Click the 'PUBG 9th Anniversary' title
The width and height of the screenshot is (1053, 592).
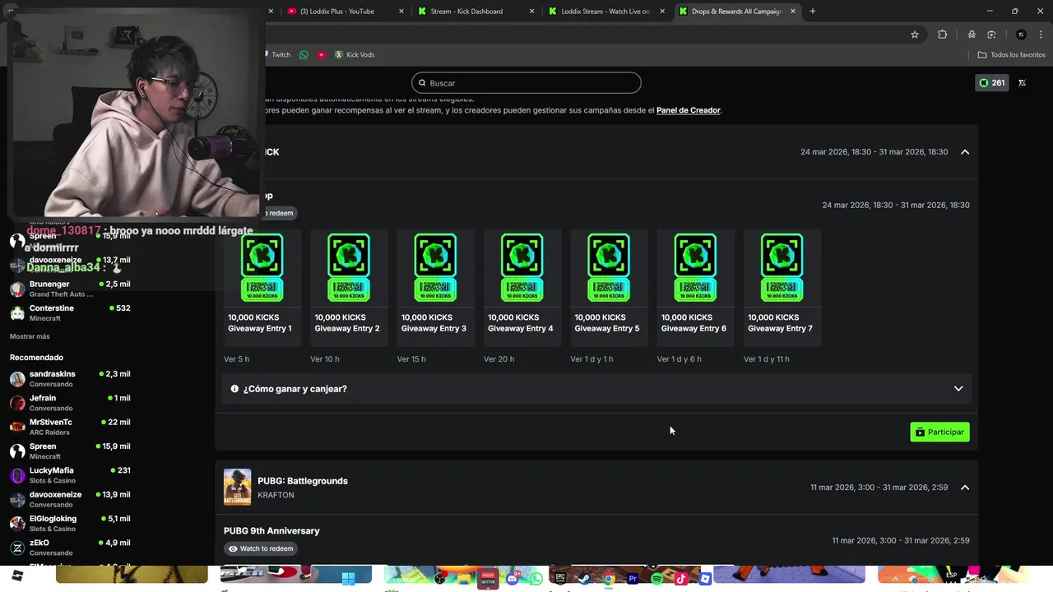pos(271,531)
